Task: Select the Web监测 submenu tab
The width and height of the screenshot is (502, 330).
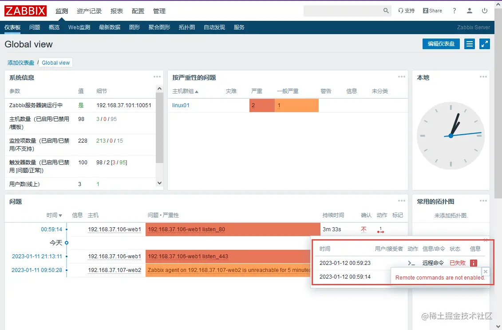Action: [79, 27]
